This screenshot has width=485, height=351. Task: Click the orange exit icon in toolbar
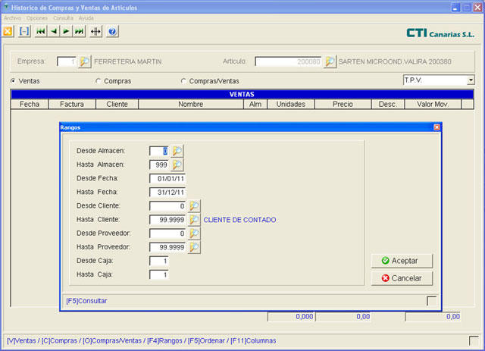coord(8,32)
